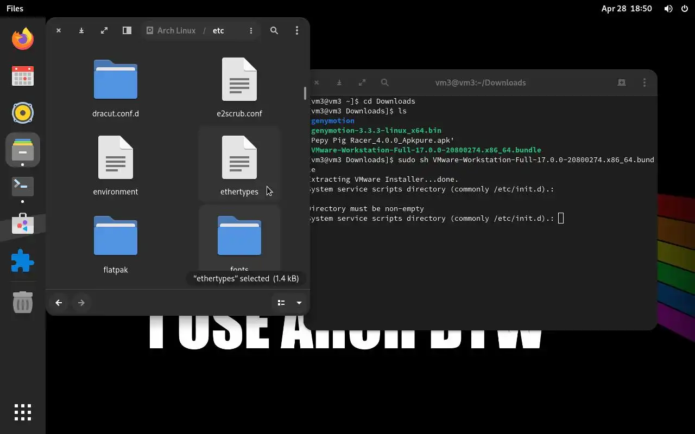Image resolution: width=695 pixels, height=434 pixels.
Task: Open Terminal from the dock
Action: click(x=22, y=187)
